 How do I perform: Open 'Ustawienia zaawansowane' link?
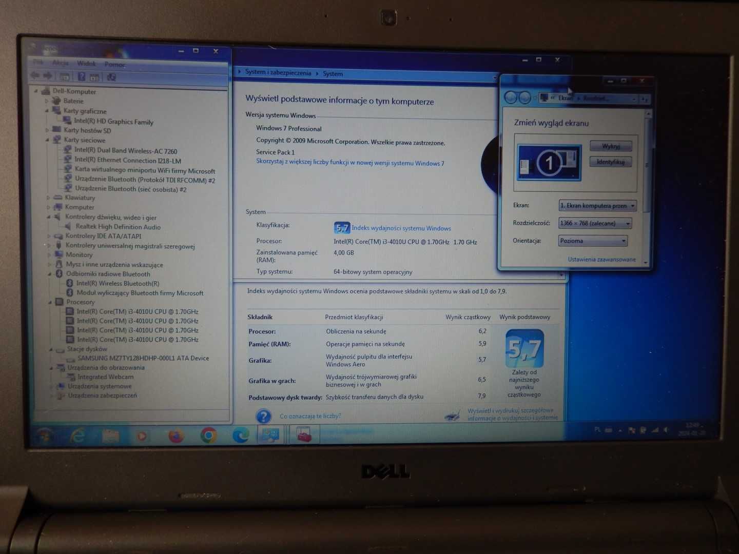click(x=601, y=260)
